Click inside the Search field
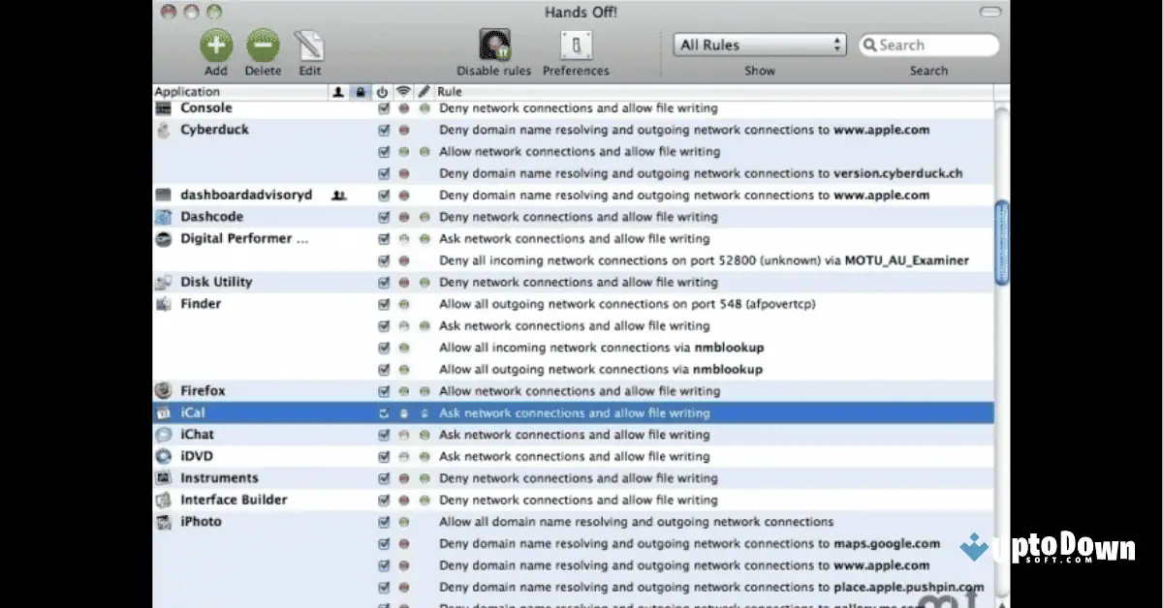The image size is (1163, 608). click(x=930, y=45)
